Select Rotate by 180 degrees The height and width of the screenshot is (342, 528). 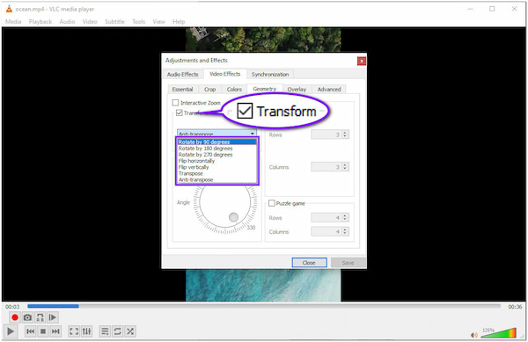click(x=216, y=149)
